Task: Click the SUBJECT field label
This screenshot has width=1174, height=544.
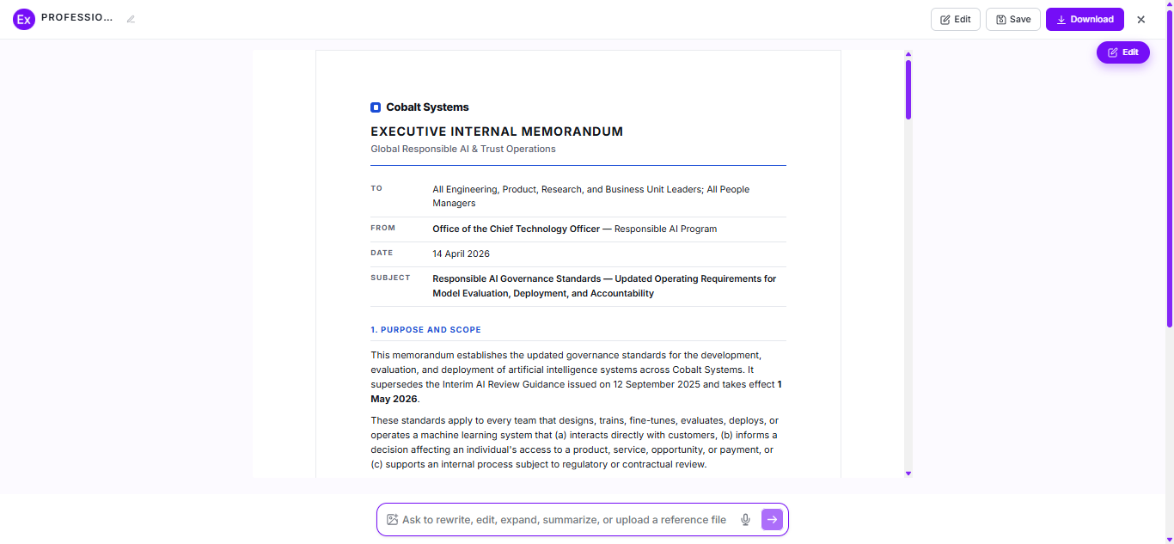Action: coord(390,278)
